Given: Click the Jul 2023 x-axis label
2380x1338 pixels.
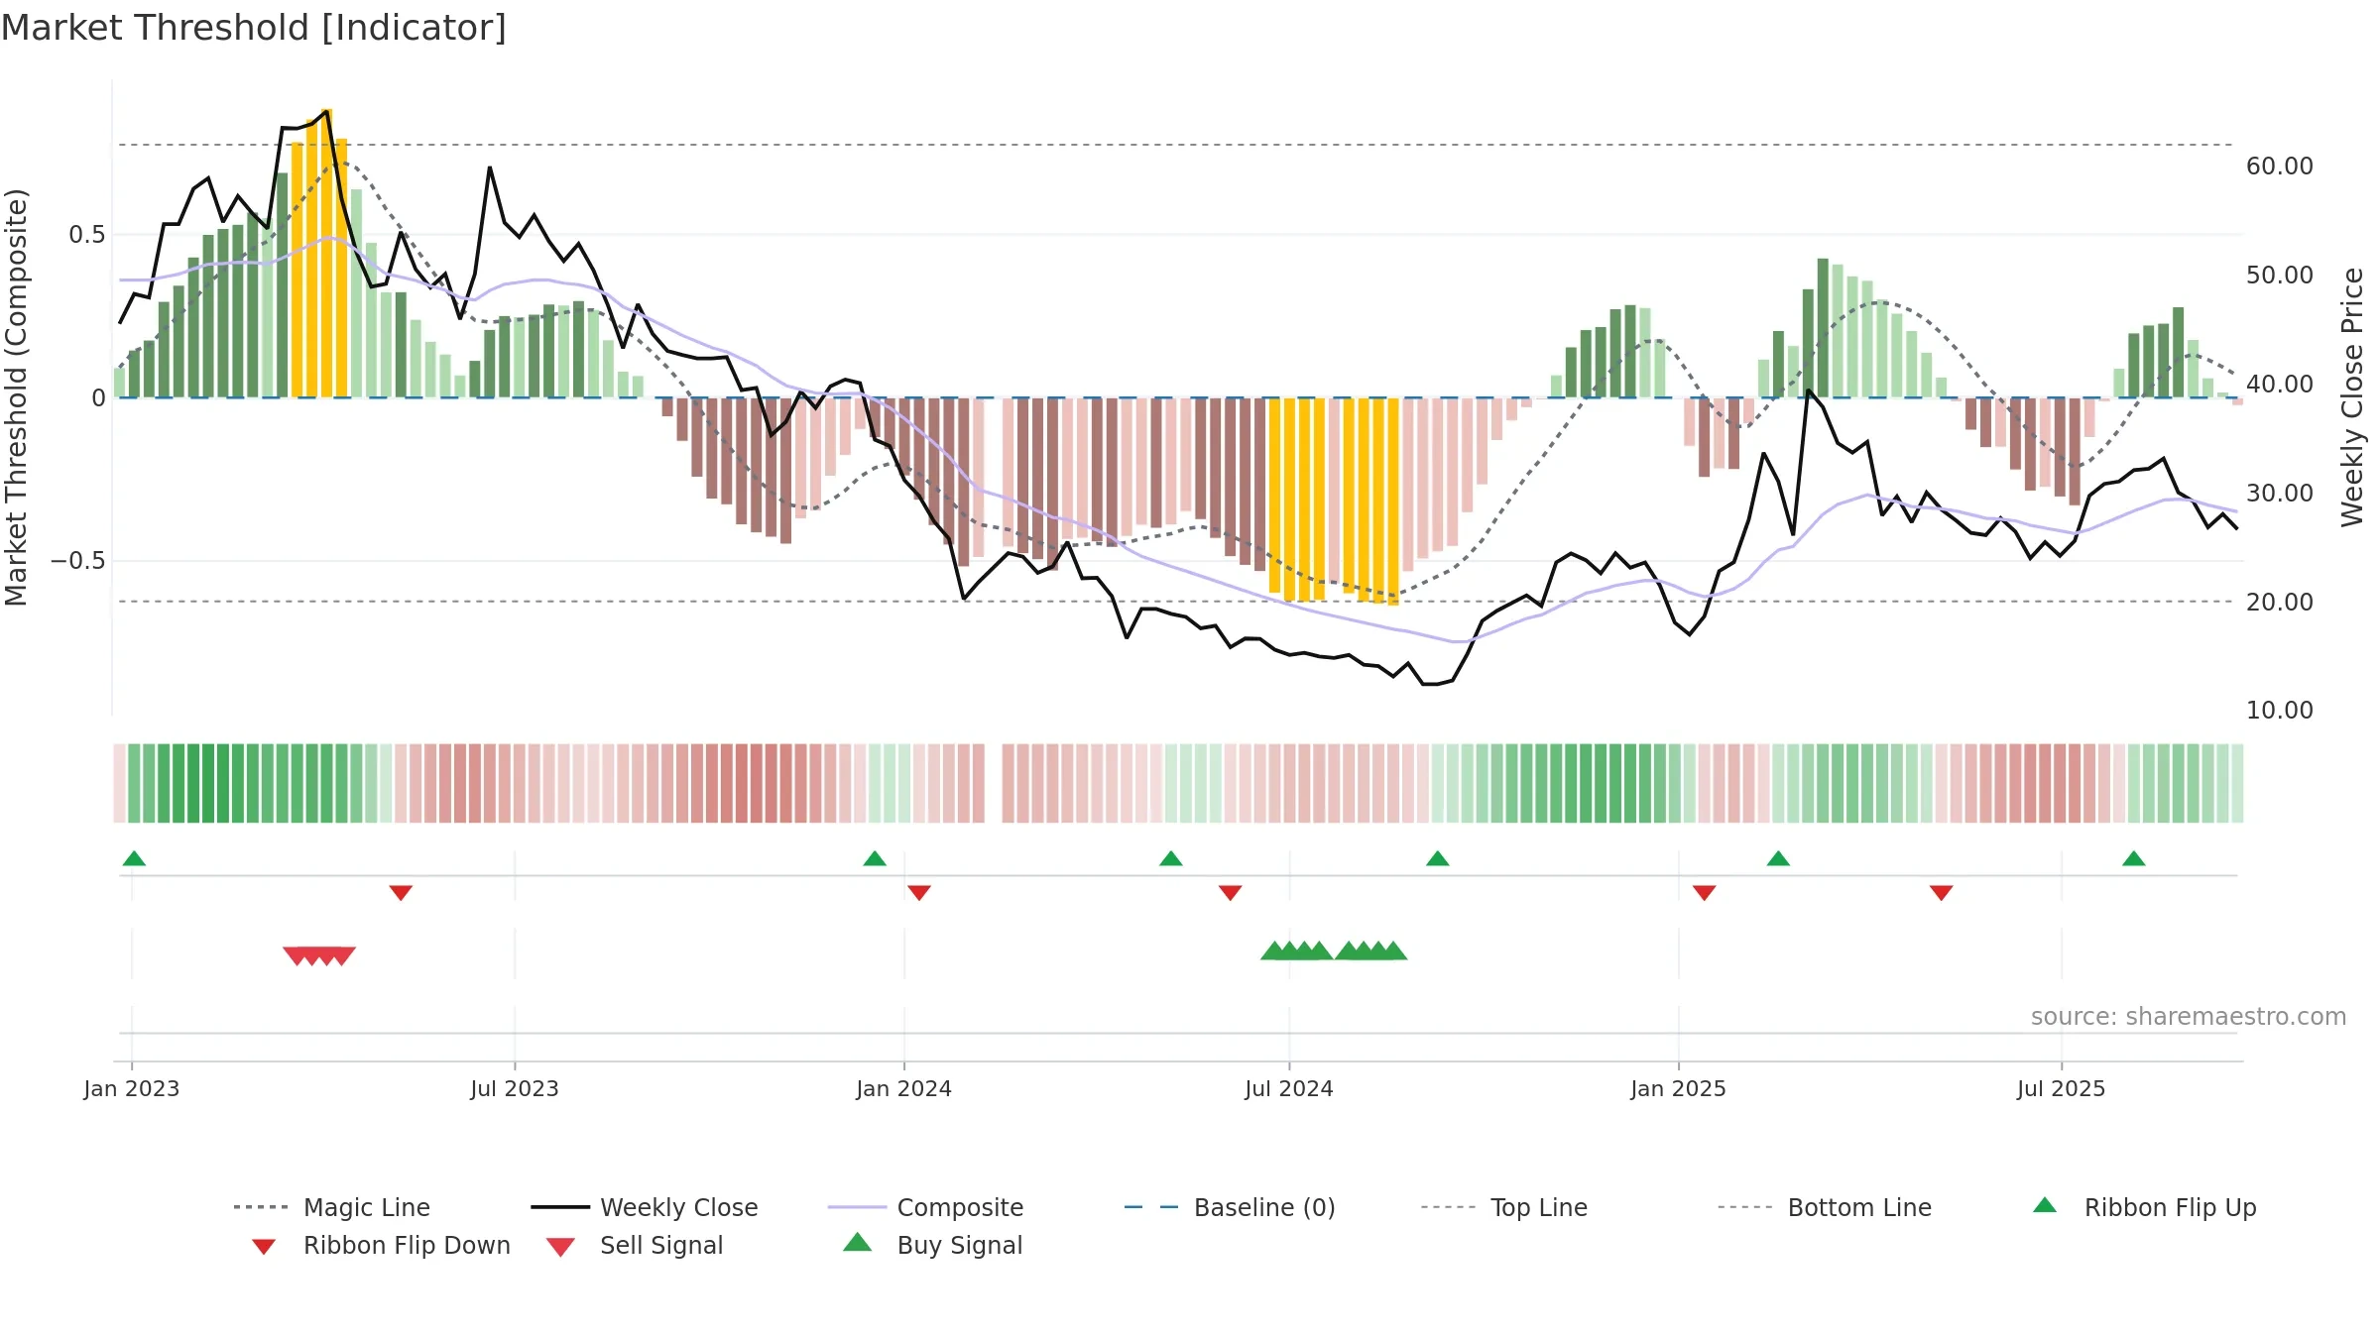Looking at the screenshot, I should click(515, 1089).
